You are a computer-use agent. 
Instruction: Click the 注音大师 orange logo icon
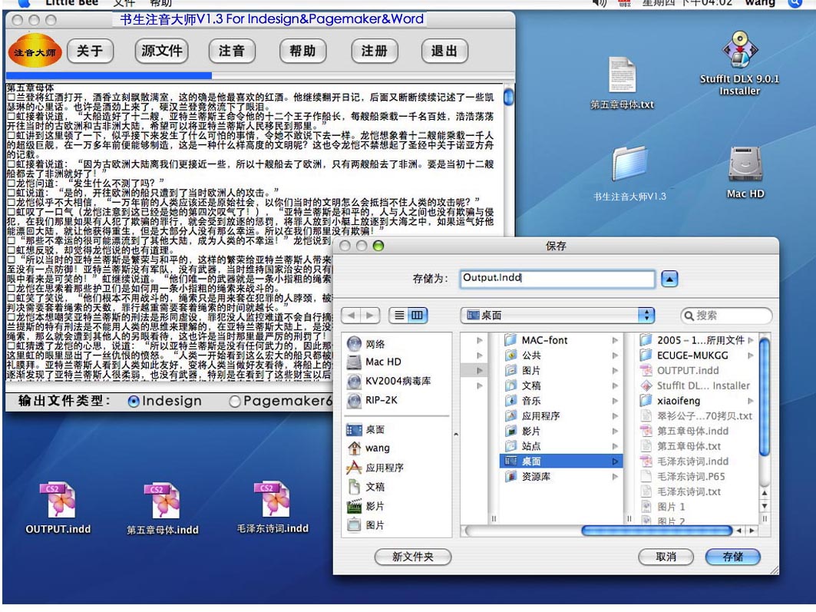click(x=35, y=51)
